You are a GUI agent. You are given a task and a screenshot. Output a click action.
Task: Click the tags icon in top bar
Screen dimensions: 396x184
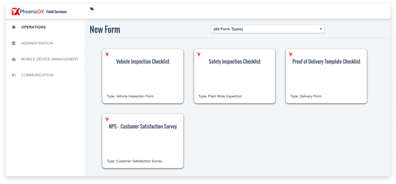tap(92, 9)
